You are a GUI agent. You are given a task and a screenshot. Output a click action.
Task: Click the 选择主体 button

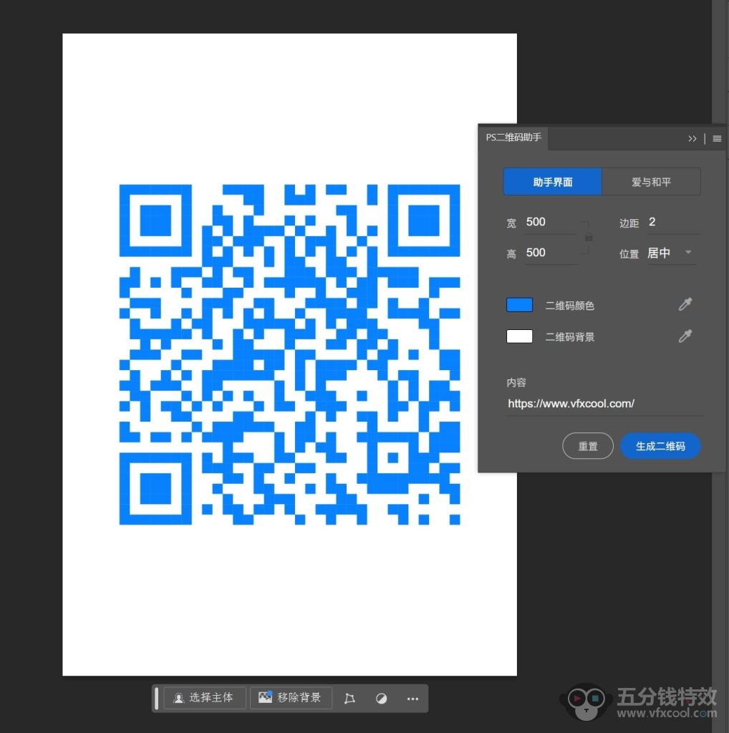[205, 697]
